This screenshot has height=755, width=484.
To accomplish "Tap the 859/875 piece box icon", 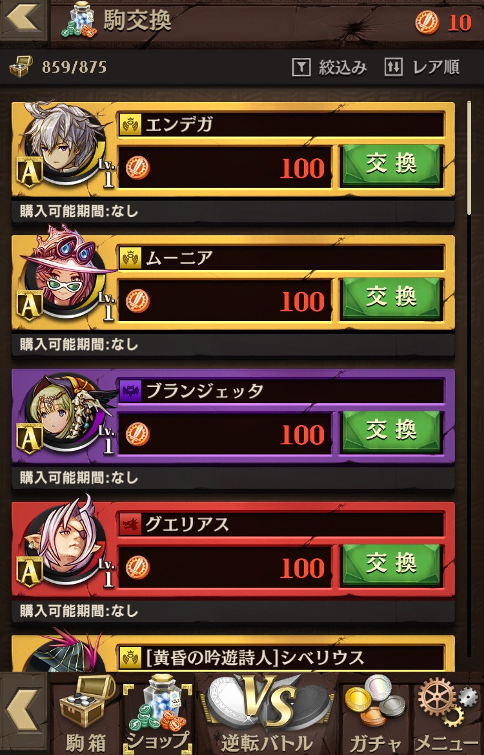I will 21,67.
